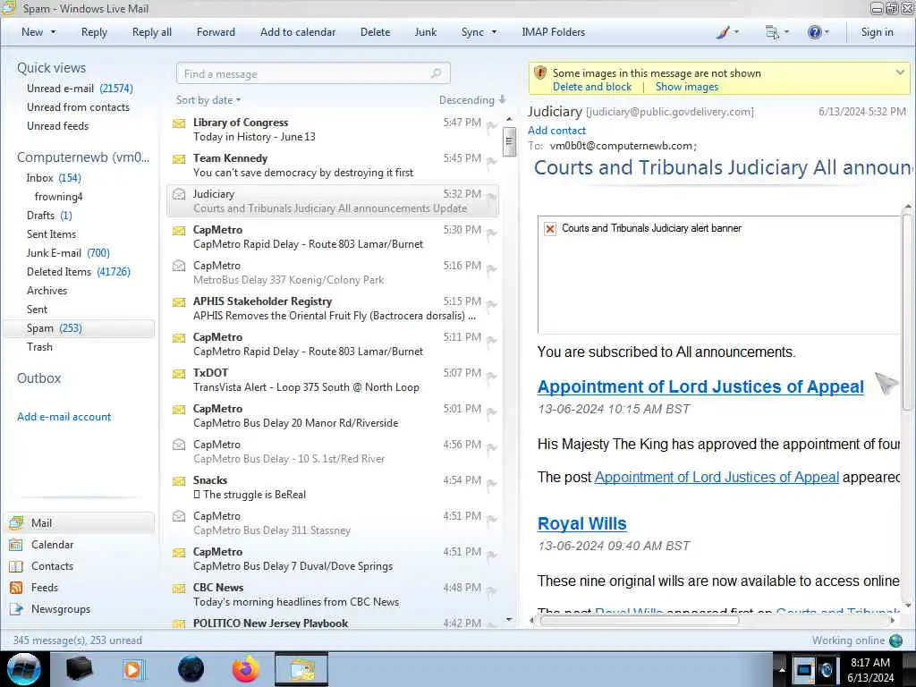Flag the Snacks message
916x687 pixels.
tap(491, 482)
